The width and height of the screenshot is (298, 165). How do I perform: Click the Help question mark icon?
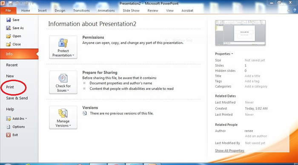click(x=295, y=11)
